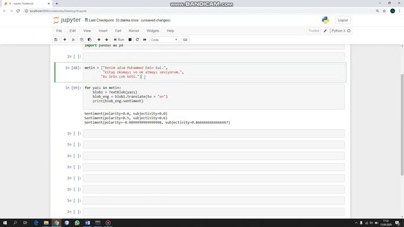
Task: Restart the kernel icon
Action: click(138, 40)
